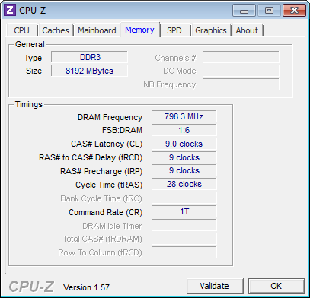310x298 pixels.
Task: Click the empty Channels # field
Action: [241, 57]
